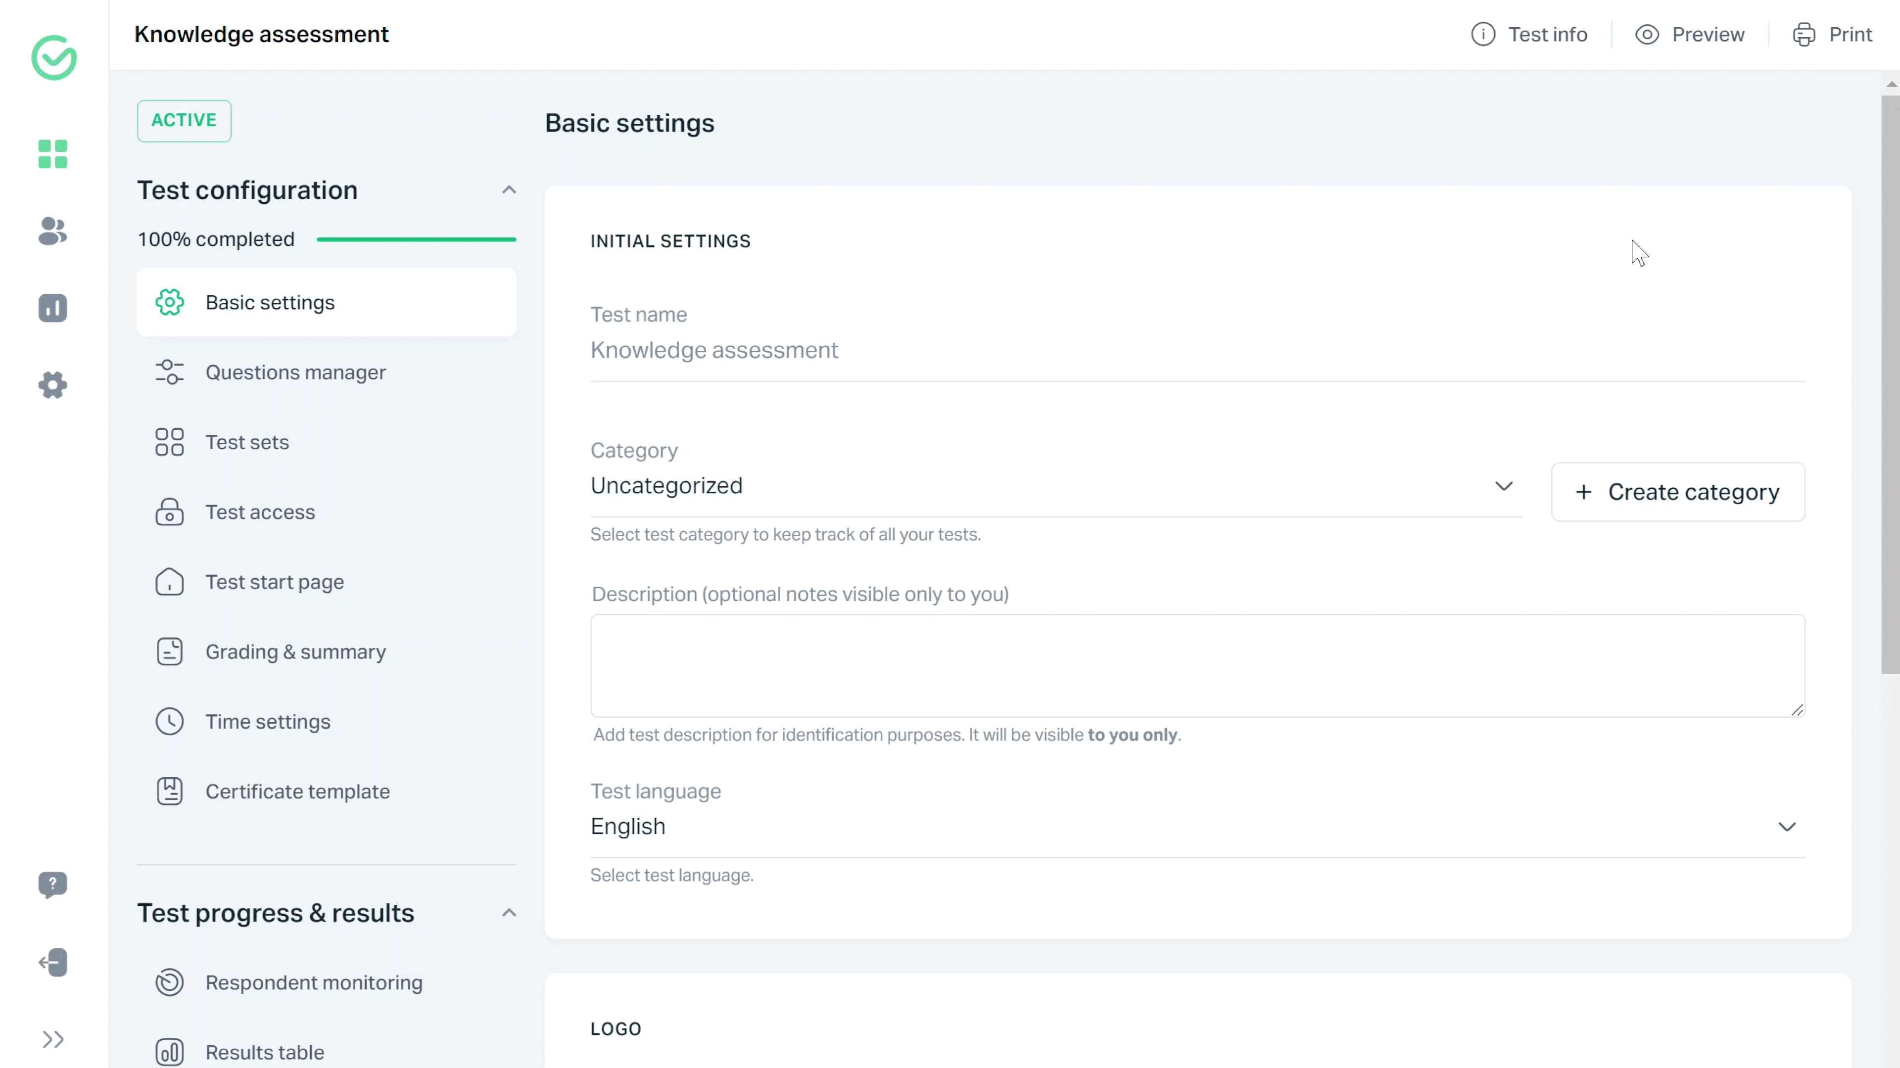Click the completion progress bar
Screen dimensions: 1900x1068
point(416,240)
